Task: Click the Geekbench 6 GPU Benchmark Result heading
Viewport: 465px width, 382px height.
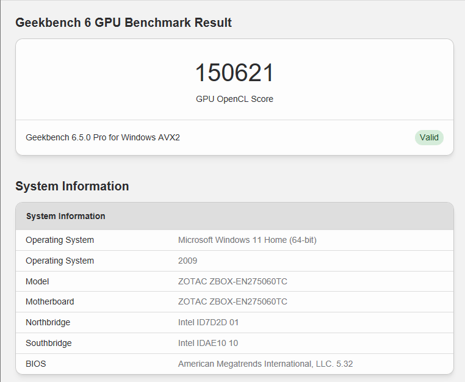Action: tap(123, 23)
